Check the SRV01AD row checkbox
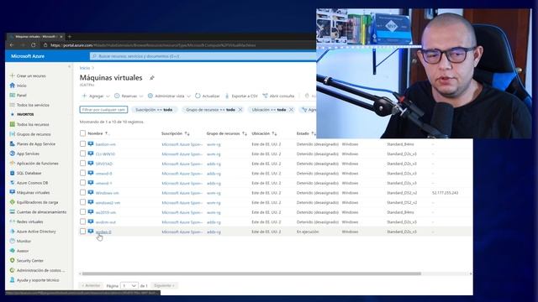 coord(82,164)
